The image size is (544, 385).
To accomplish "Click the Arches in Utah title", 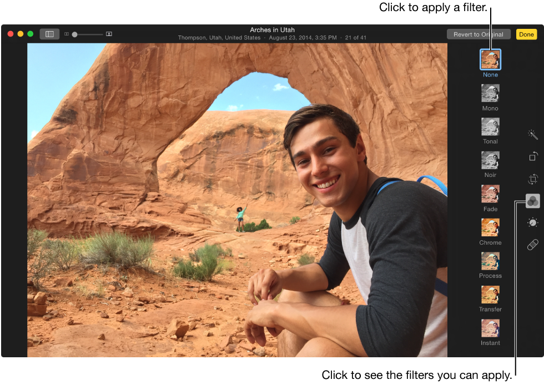I will tap(273, 30).
